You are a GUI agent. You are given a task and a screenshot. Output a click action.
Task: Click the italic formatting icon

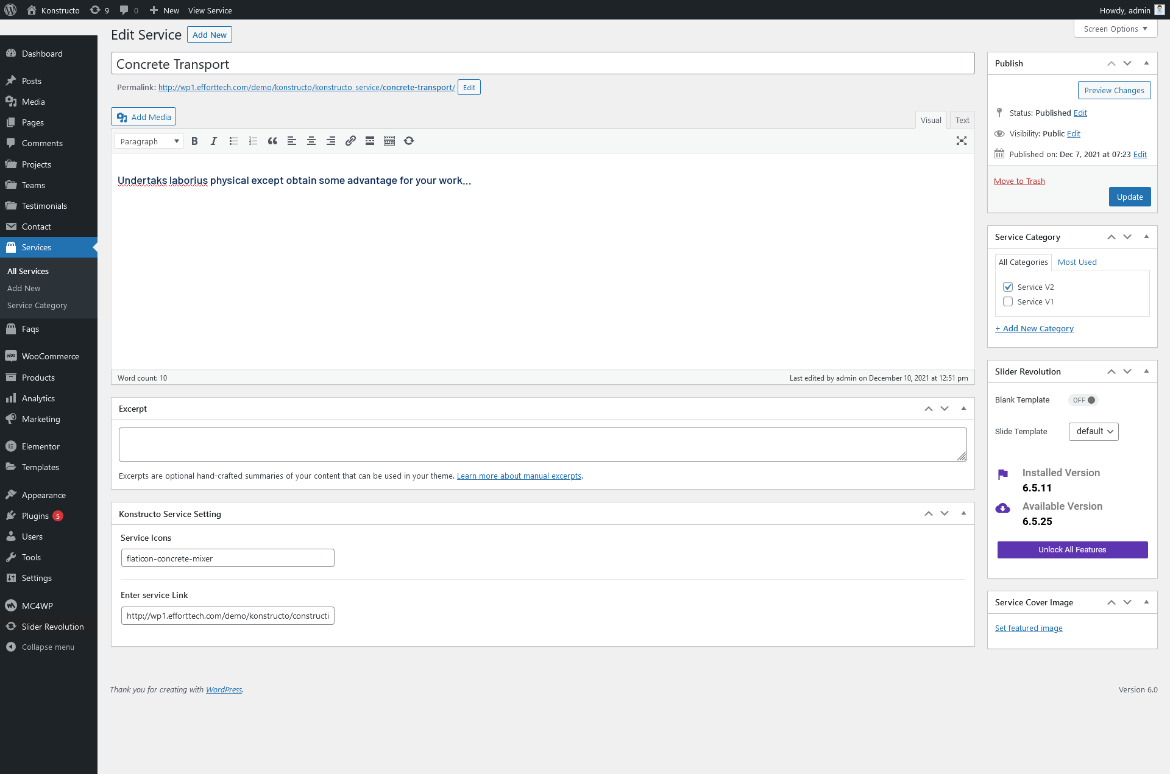coord(214,141)
